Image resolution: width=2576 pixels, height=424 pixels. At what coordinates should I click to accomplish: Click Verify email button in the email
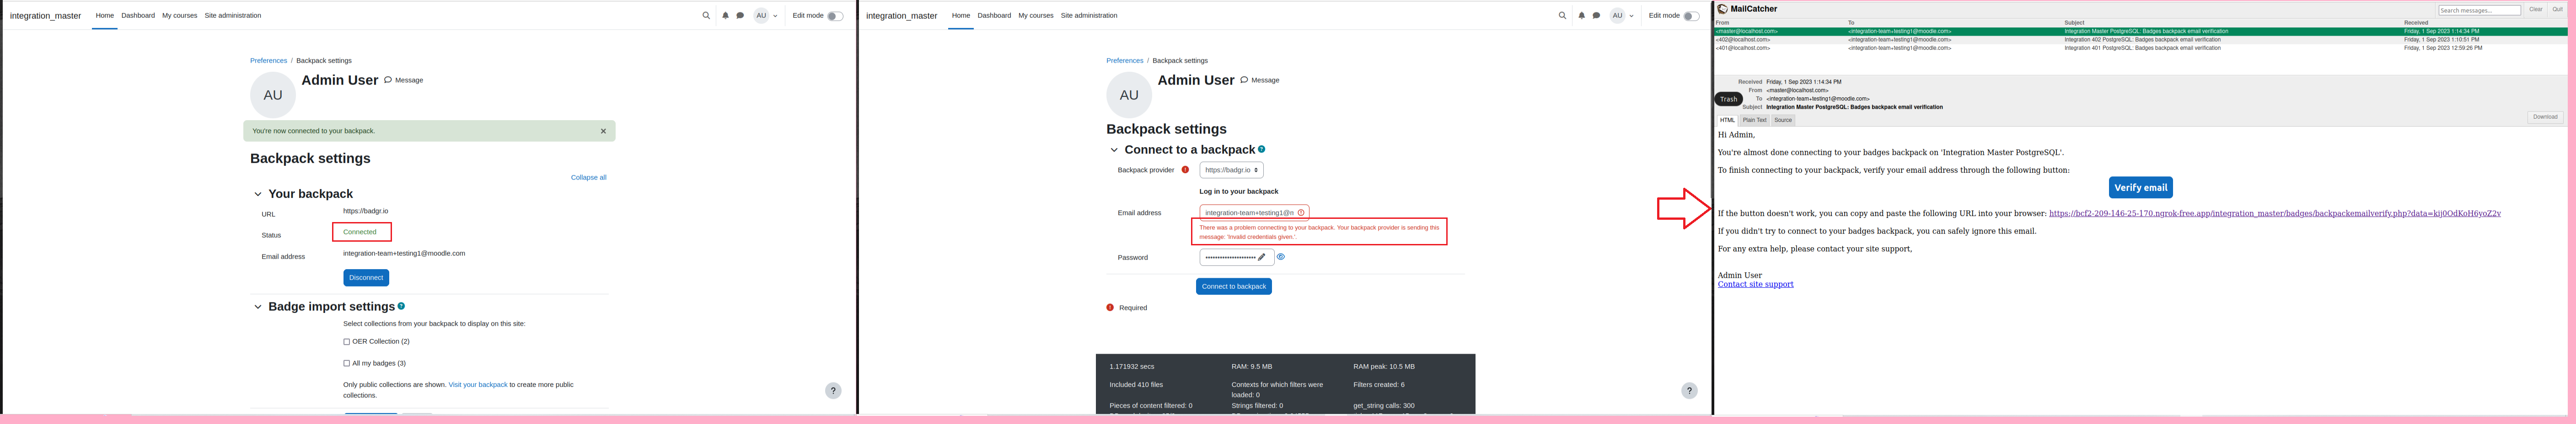point(2140,187)
